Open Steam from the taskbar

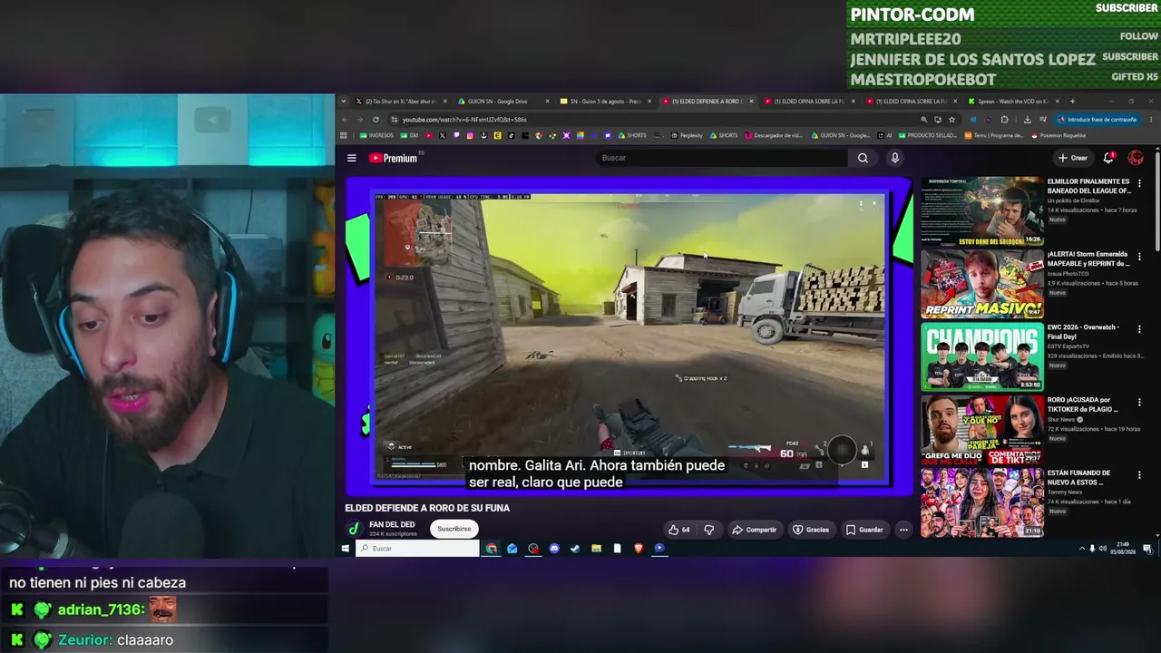(x=575, y=549)
